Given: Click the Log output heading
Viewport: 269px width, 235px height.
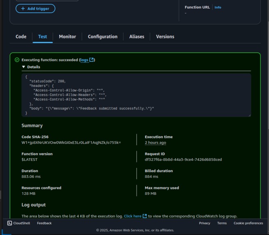Looking at the screenshot, I should 34,205.
